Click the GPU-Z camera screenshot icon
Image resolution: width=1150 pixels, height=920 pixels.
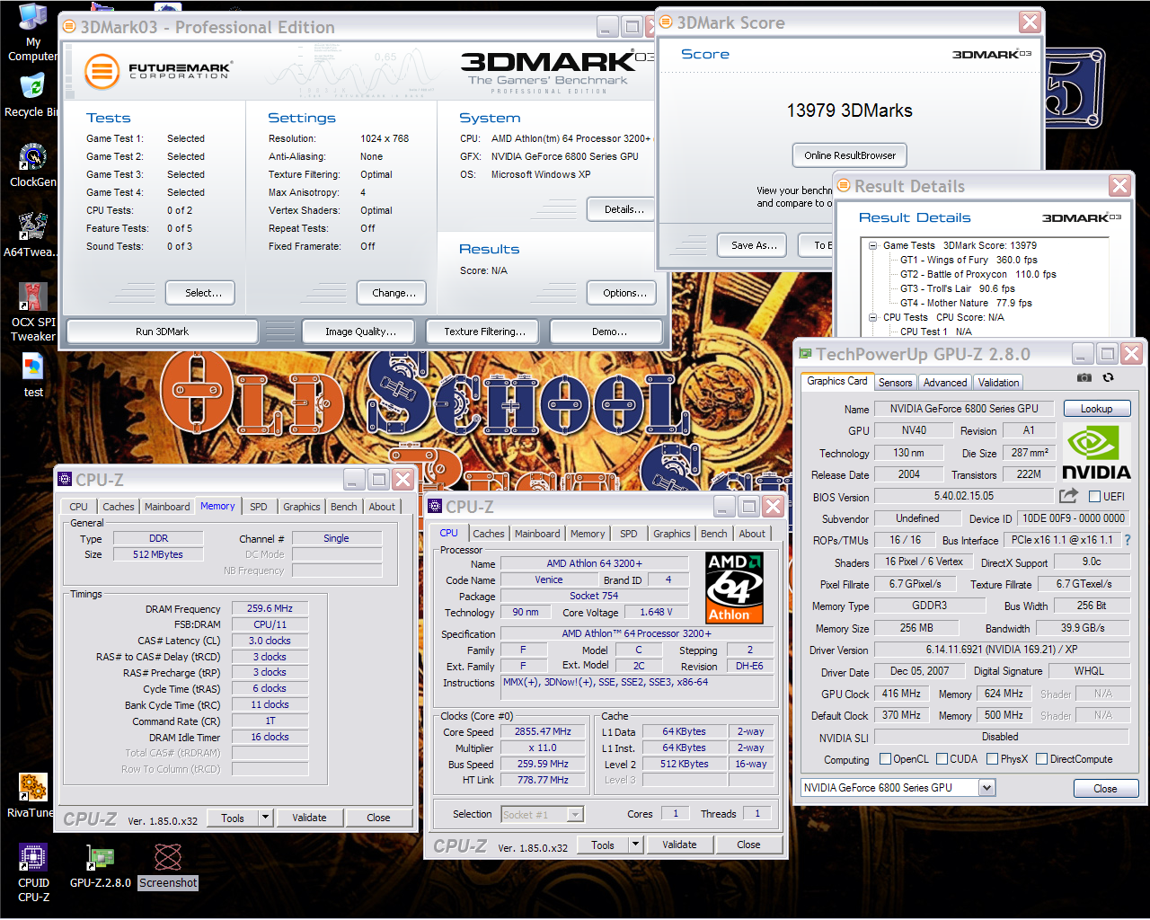[x=1084, y=377]
